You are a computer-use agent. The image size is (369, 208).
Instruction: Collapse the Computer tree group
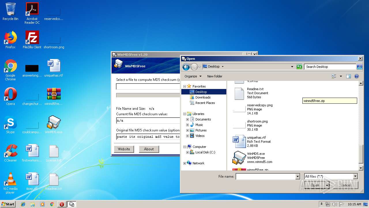pyautogui.click(x=184, y=147)
